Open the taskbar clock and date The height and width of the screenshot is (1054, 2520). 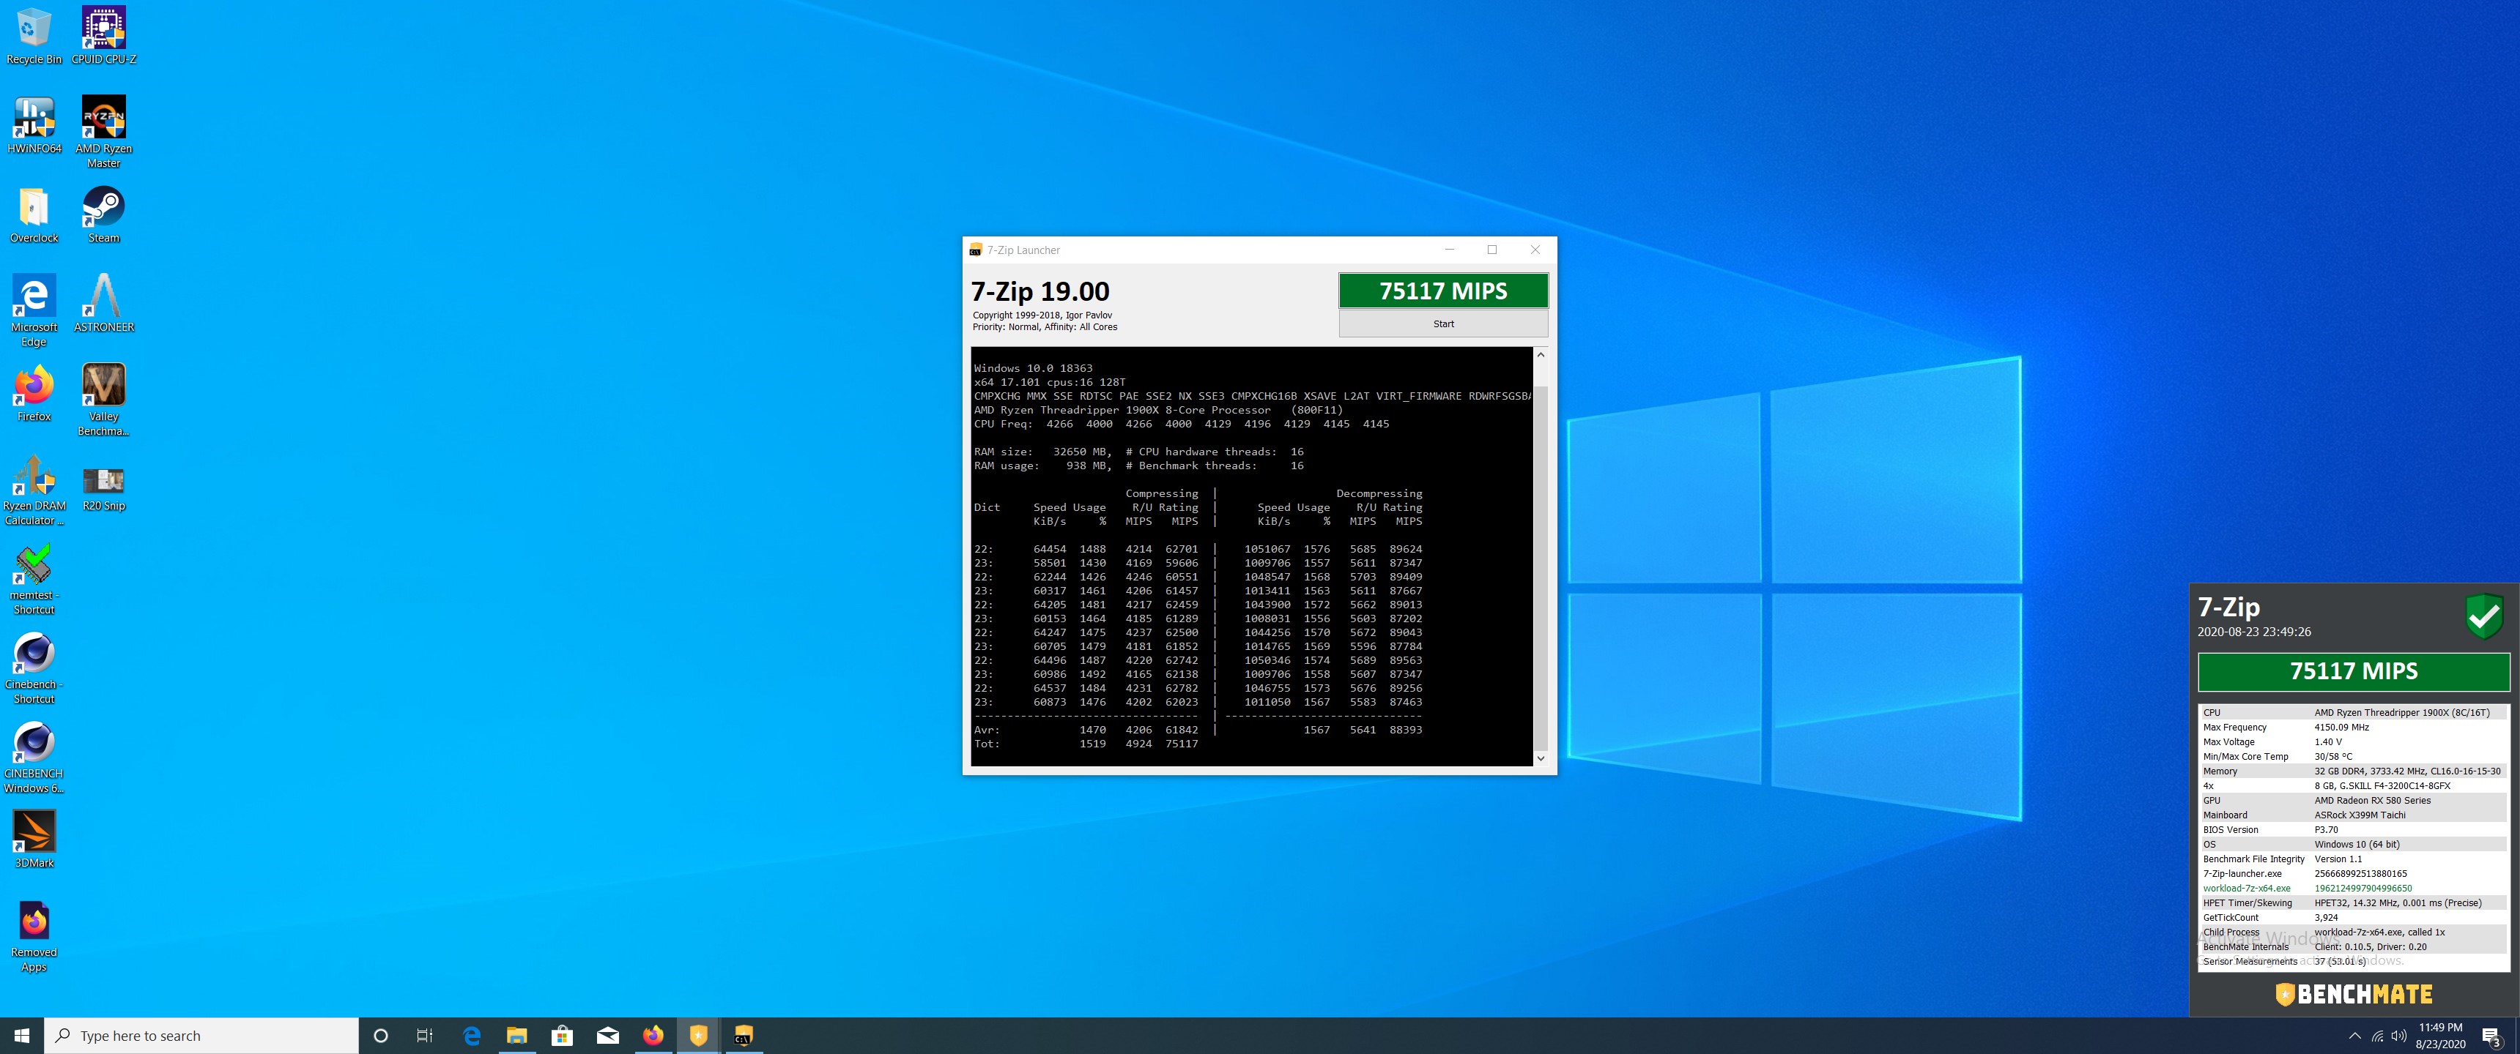coord(2439,1036)
